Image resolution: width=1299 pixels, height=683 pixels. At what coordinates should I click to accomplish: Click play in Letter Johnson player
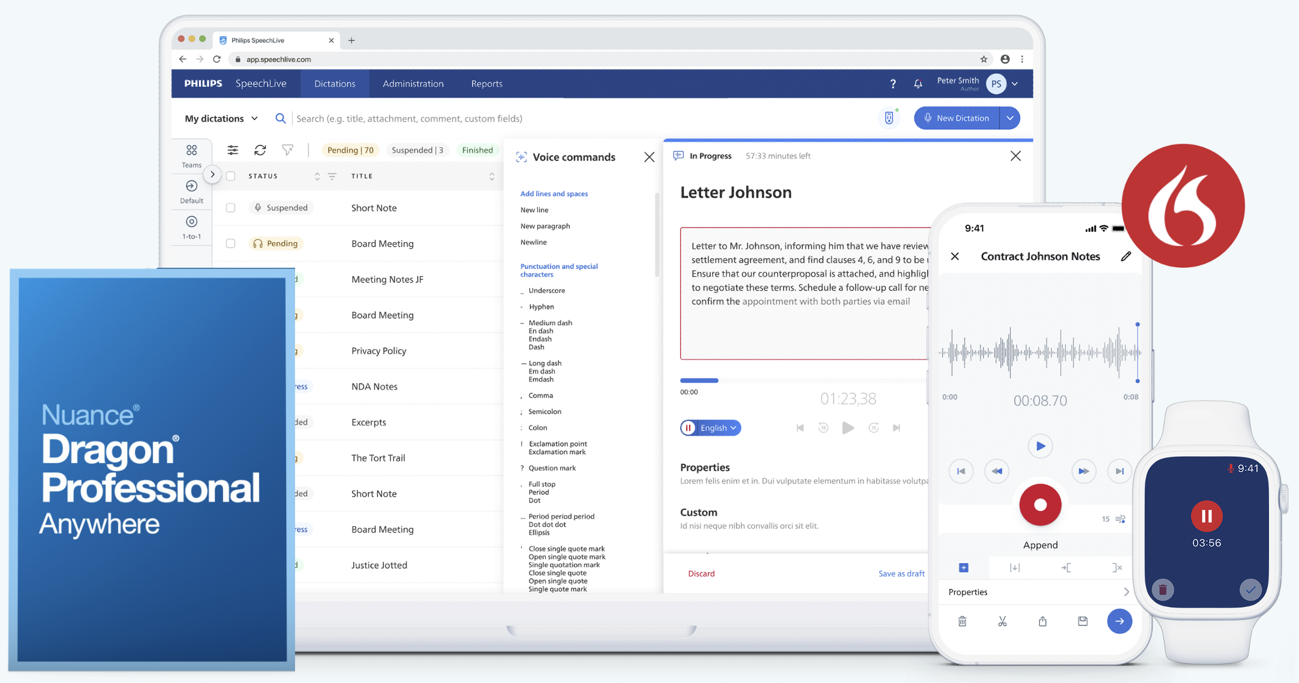click(847, 428)
